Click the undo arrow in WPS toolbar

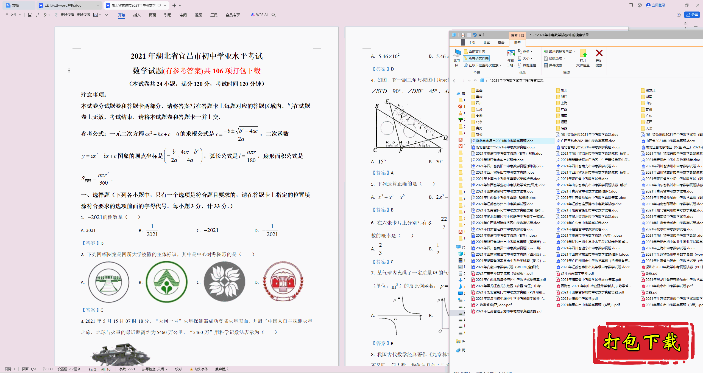pos(45,15)
